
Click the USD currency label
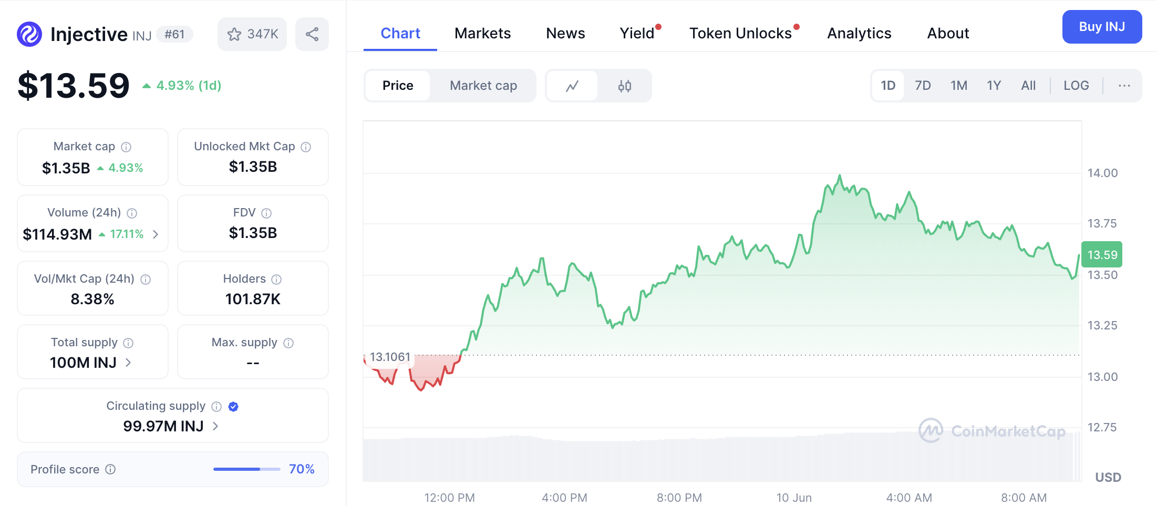pos(1108,477)
